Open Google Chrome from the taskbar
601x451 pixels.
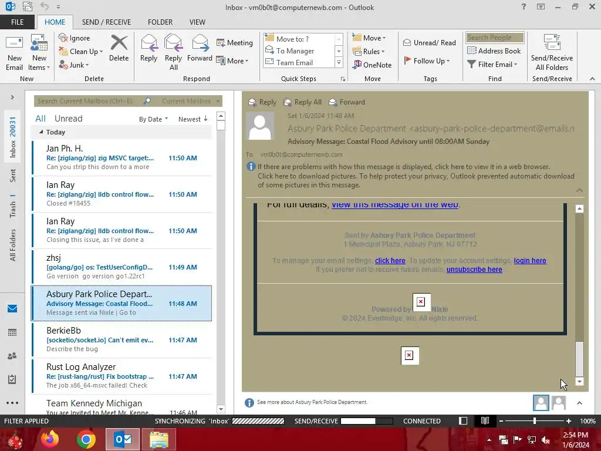[86, 439]
